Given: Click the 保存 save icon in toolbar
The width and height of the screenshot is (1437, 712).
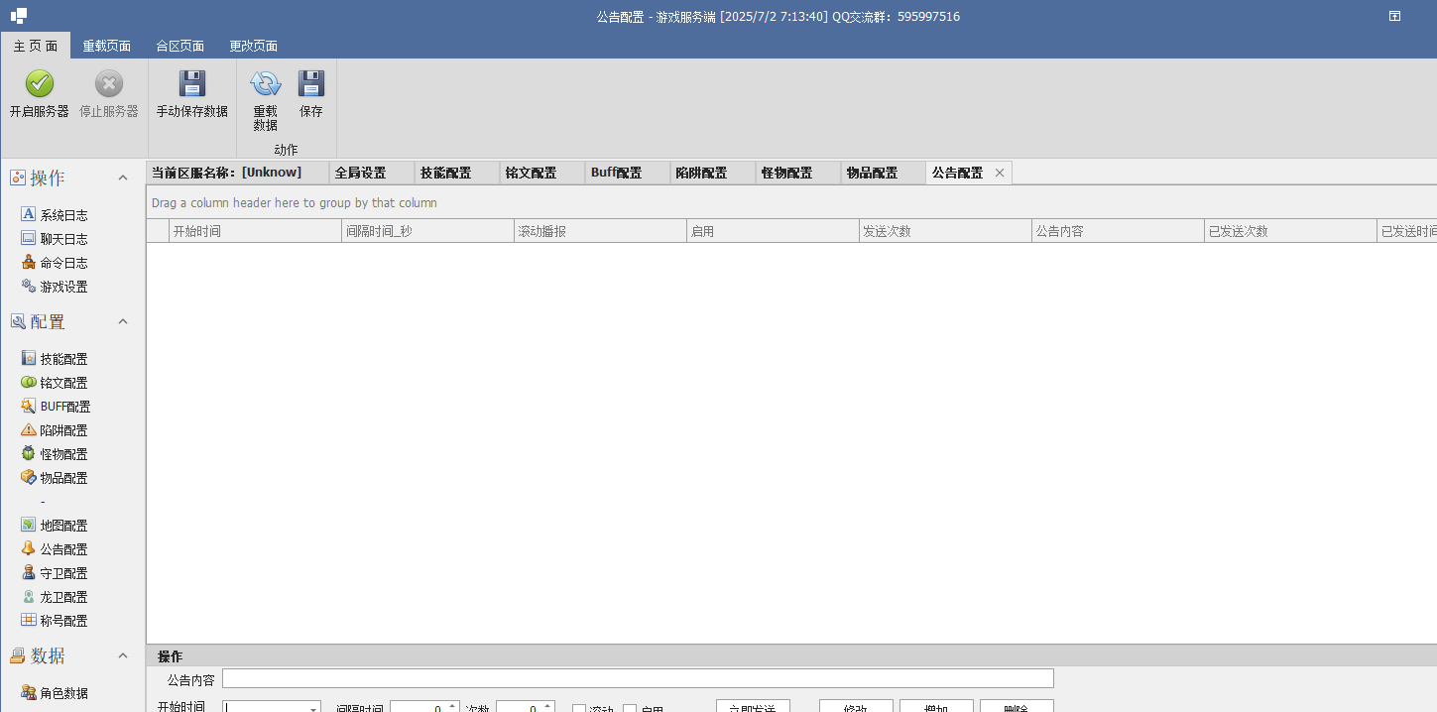Looking at the screenshot, I should point(311,83).
